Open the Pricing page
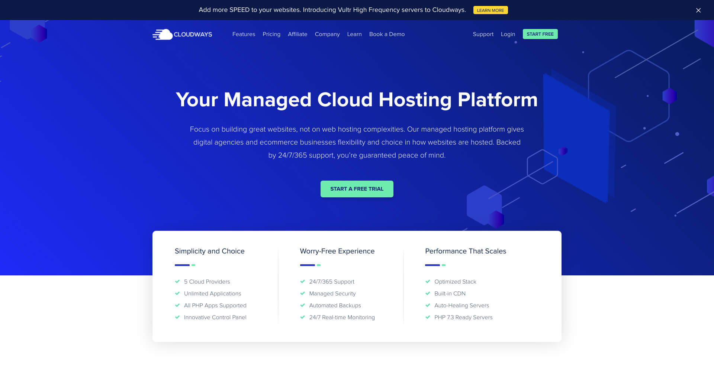 271,34
